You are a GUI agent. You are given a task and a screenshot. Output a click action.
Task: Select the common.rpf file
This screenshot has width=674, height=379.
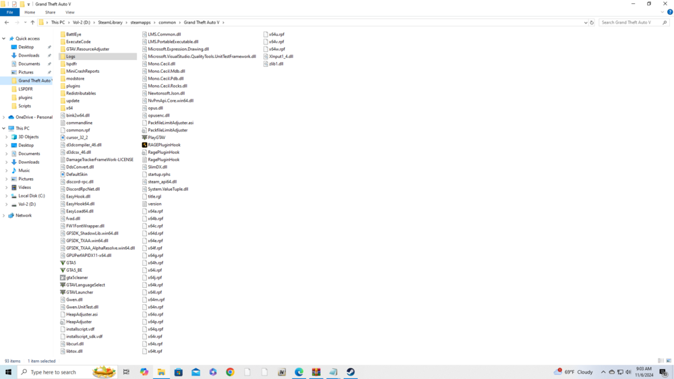tap(75, 130)
